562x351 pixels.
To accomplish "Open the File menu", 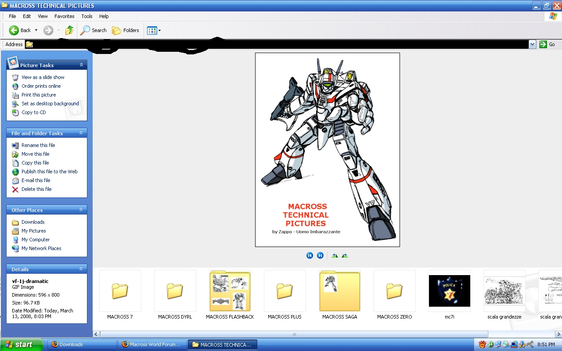I will tap(12, 16).
